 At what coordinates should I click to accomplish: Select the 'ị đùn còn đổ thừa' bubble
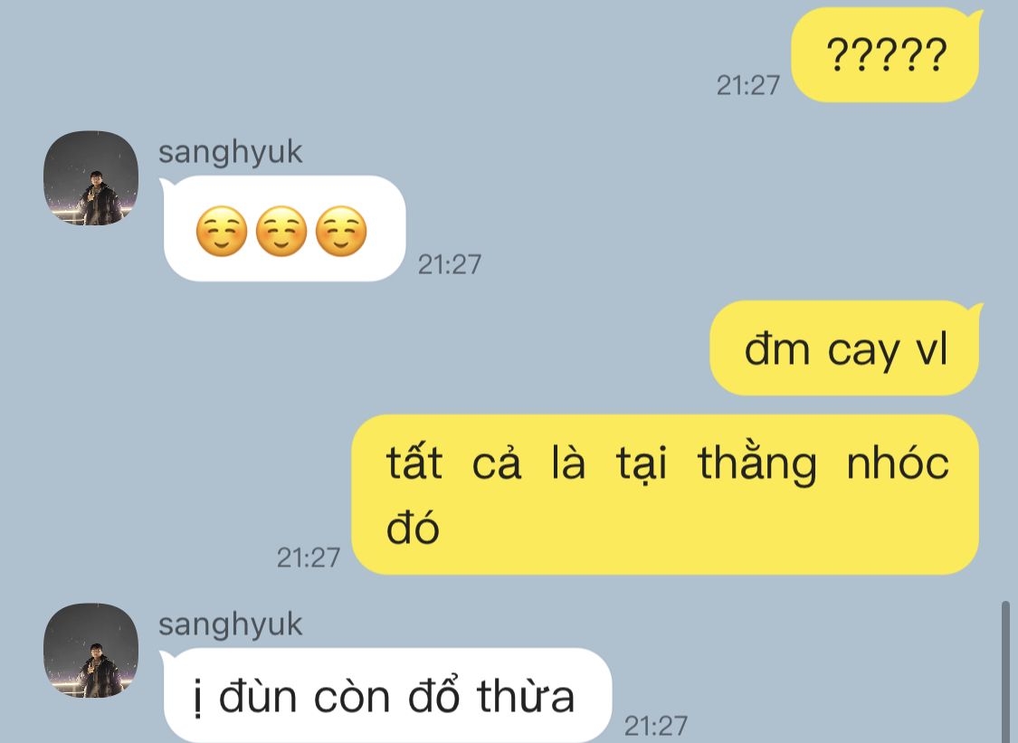coord(387,696)
